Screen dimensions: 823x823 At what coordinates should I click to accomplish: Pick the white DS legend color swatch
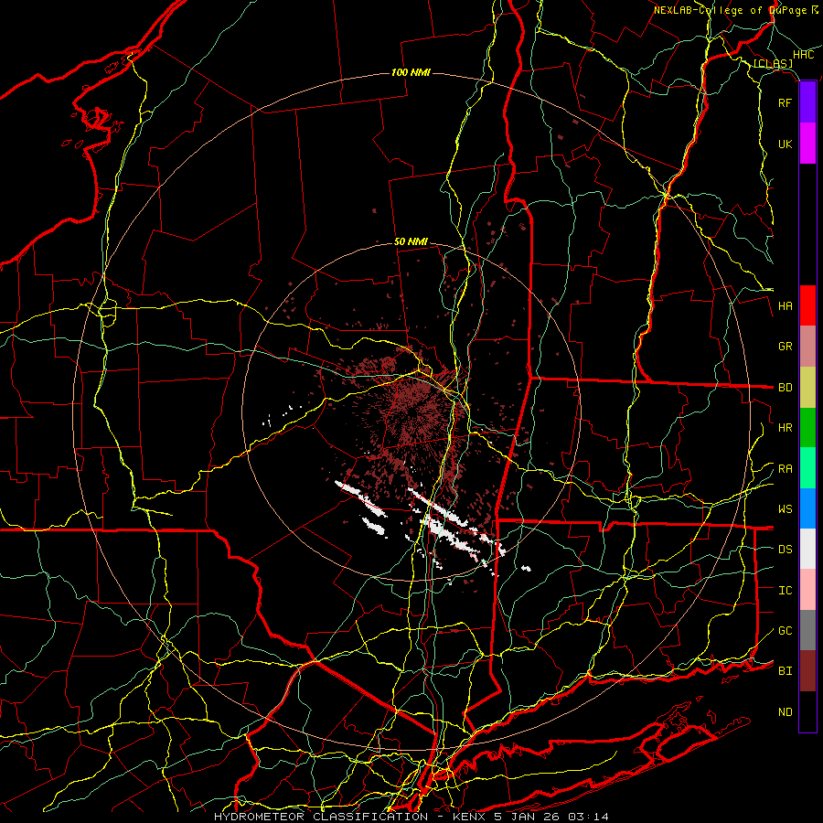[807, 549]
